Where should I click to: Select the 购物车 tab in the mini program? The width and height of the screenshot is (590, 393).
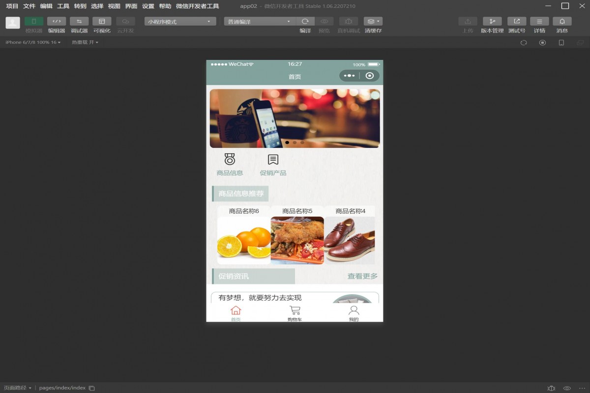[x=295, y=313]
